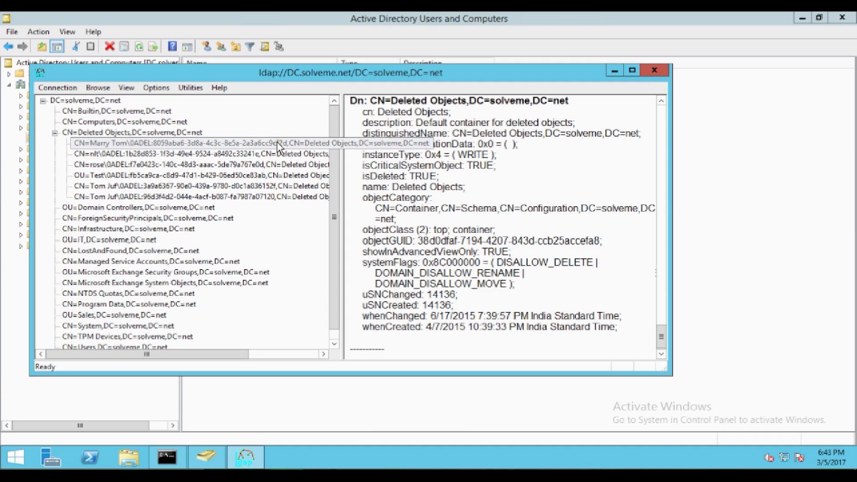The image size is (857, 482).
Task: Select OU=IT,DC=solveme,DC=net node
Action: click(x=109, y=240)
